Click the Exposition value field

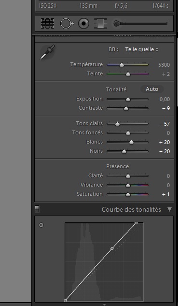point(164,99)
